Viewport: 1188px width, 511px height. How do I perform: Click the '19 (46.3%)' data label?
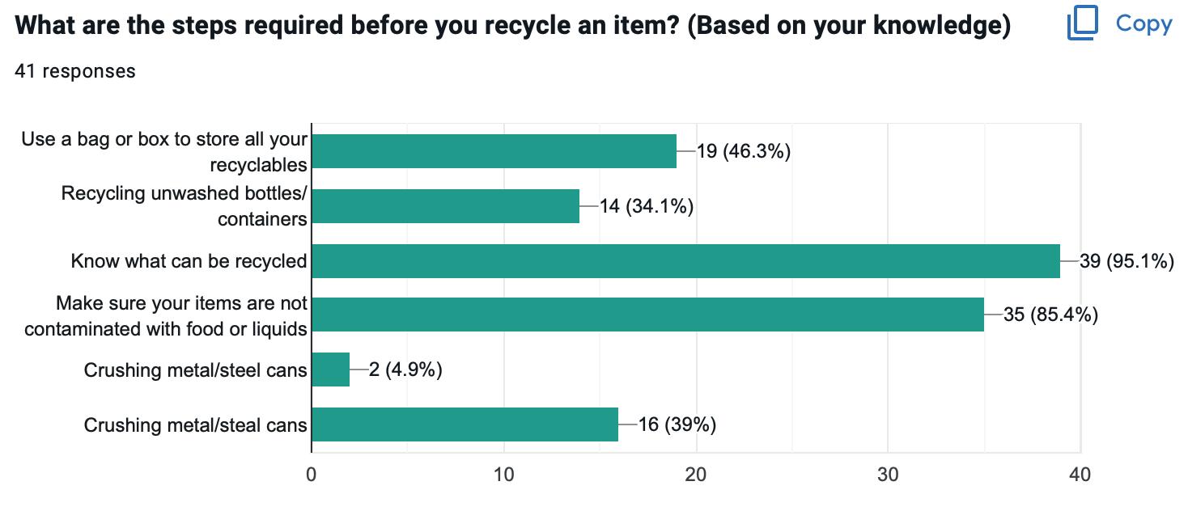(x=743, y=151)
